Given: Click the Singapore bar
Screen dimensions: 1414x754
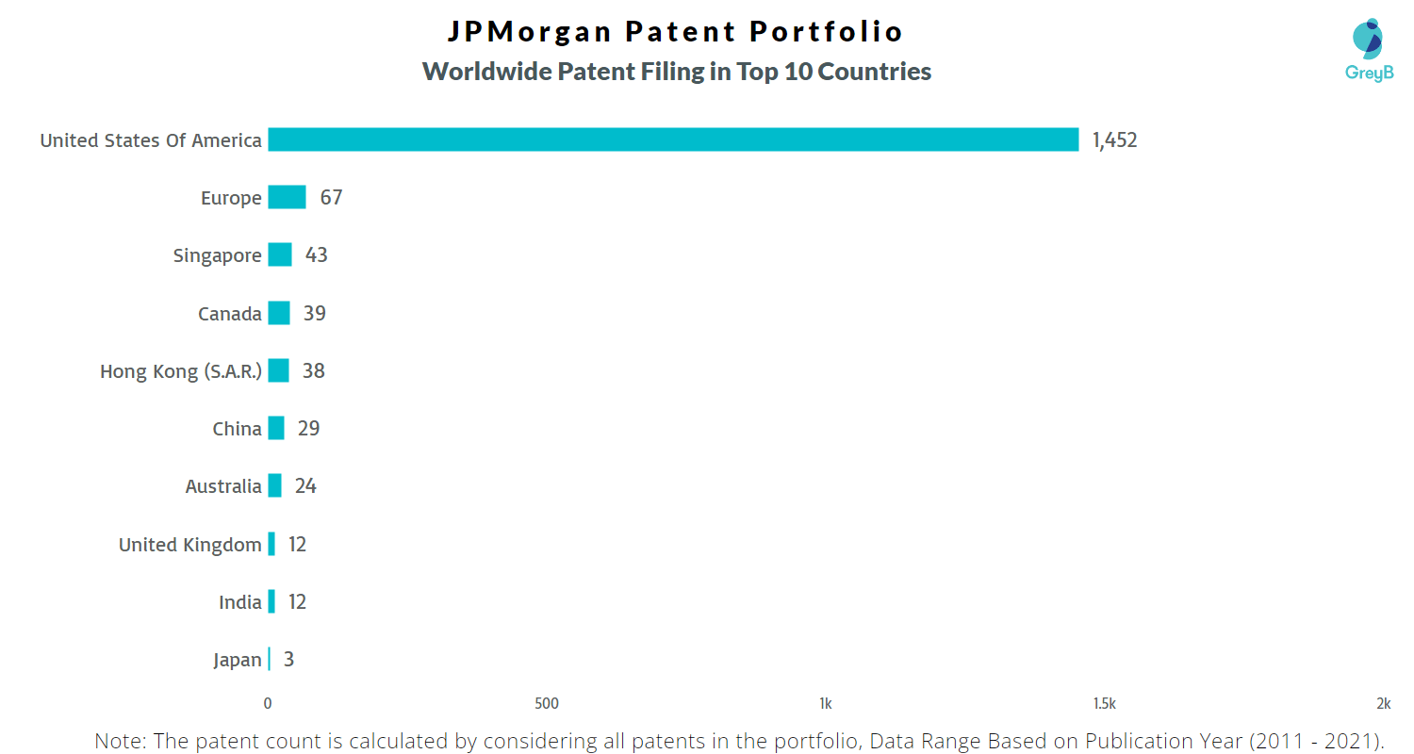Looking at the screenshot, I should [280, 254].
